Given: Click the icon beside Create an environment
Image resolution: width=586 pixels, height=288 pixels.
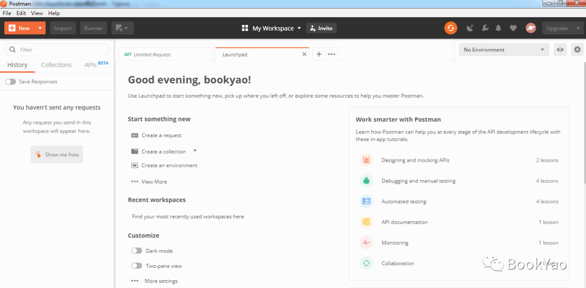Looking at the screenshot, I should point(135,165).
